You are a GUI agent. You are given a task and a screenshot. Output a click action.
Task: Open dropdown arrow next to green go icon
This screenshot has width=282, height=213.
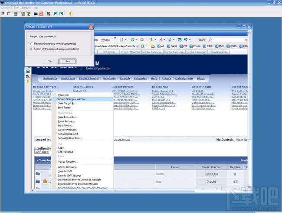pyautogui.click(x=146, y=46)
